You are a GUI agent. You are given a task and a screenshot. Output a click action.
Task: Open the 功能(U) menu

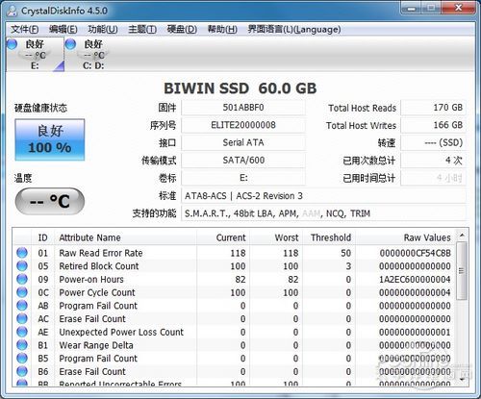[x=103, y=30]
